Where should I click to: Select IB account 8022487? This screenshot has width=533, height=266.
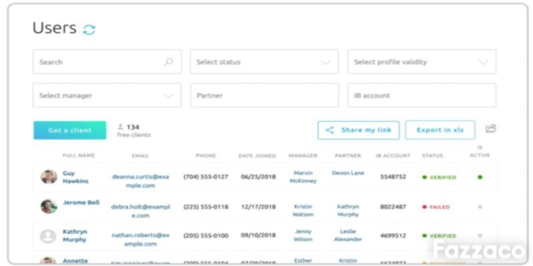393,207
